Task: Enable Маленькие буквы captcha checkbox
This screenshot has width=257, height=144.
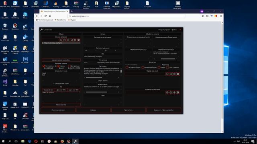Action: click(x=143, y=68)
